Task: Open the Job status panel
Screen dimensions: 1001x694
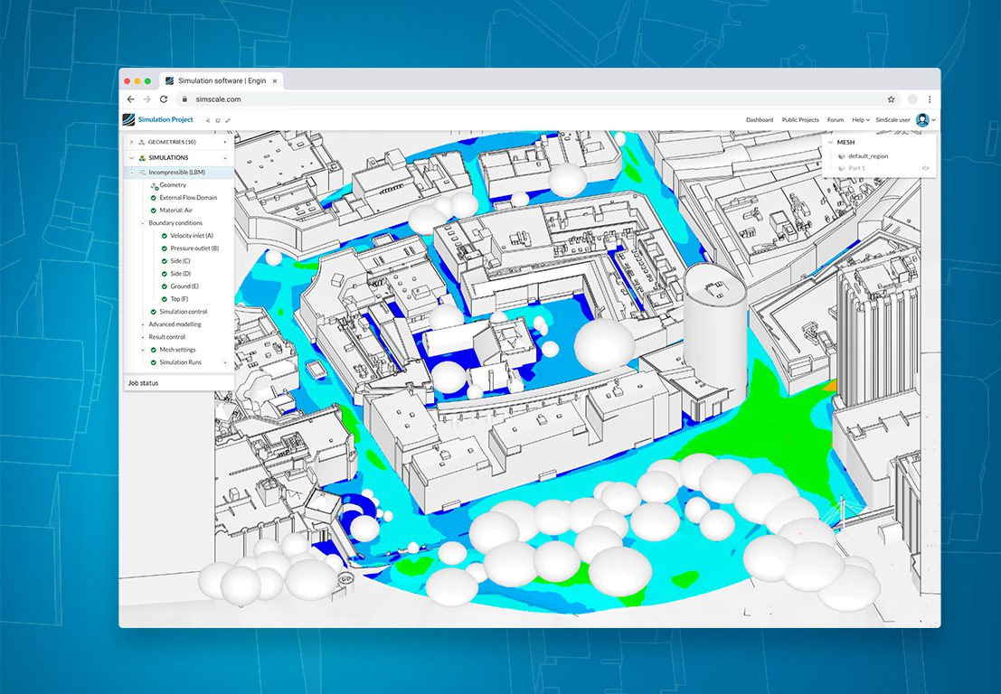Action: 179,383
